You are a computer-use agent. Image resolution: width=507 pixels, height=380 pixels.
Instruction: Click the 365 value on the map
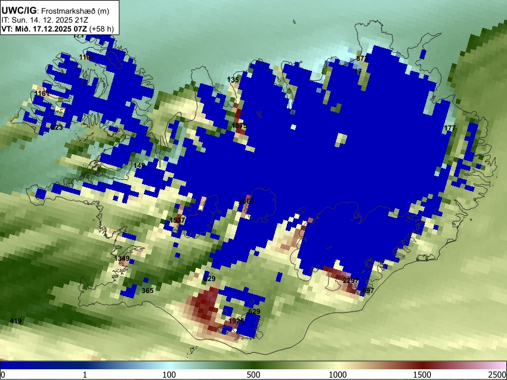coord(147,291)
